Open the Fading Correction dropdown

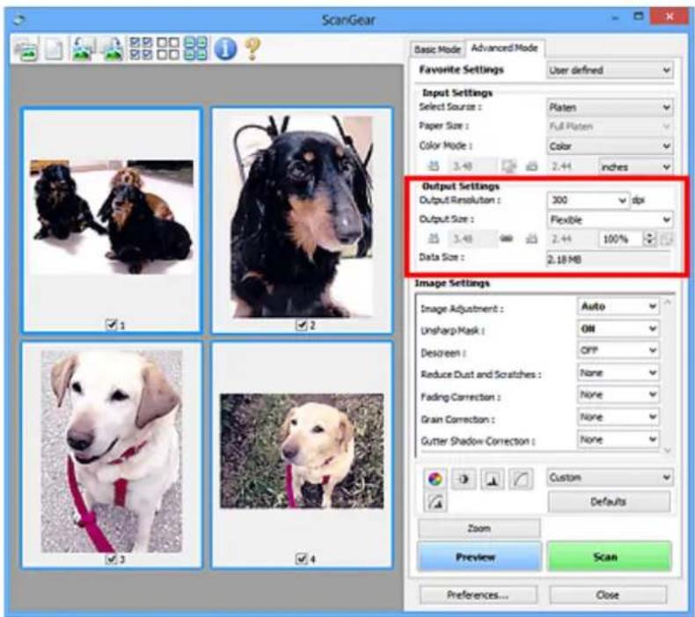[x=618, y=394]
